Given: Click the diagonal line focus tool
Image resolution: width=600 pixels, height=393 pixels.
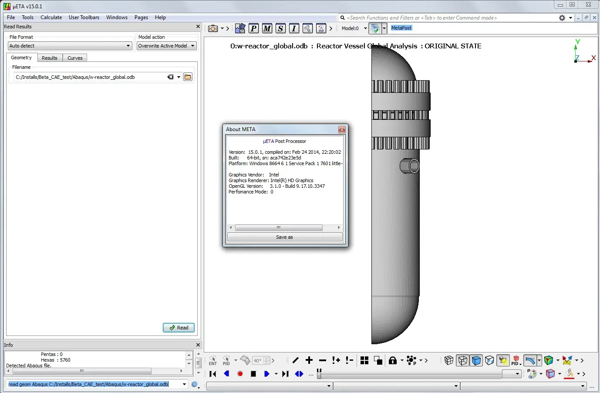Looking at the screenshot, I should click(296, 360).
